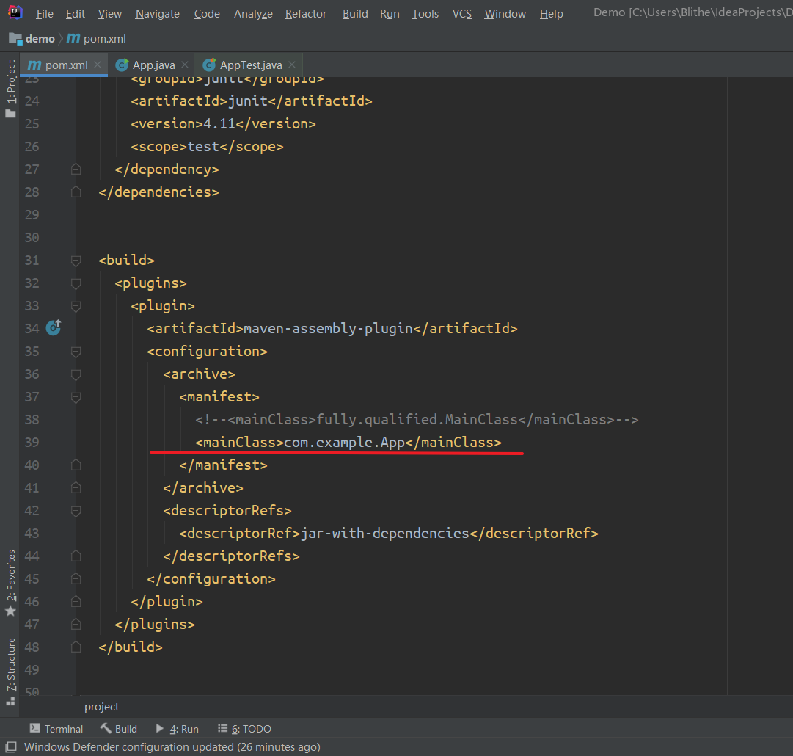Click the pom.xml breadcrumb item

click(x=96, y=38)
